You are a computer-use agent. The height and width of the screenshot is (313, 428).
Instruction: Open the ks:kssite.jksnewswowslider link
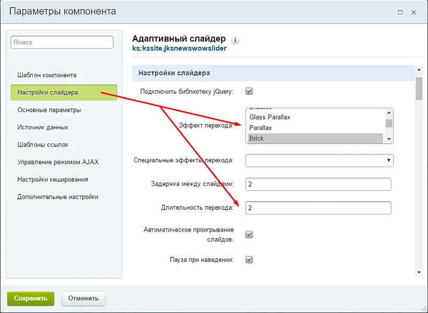[179, 49]
